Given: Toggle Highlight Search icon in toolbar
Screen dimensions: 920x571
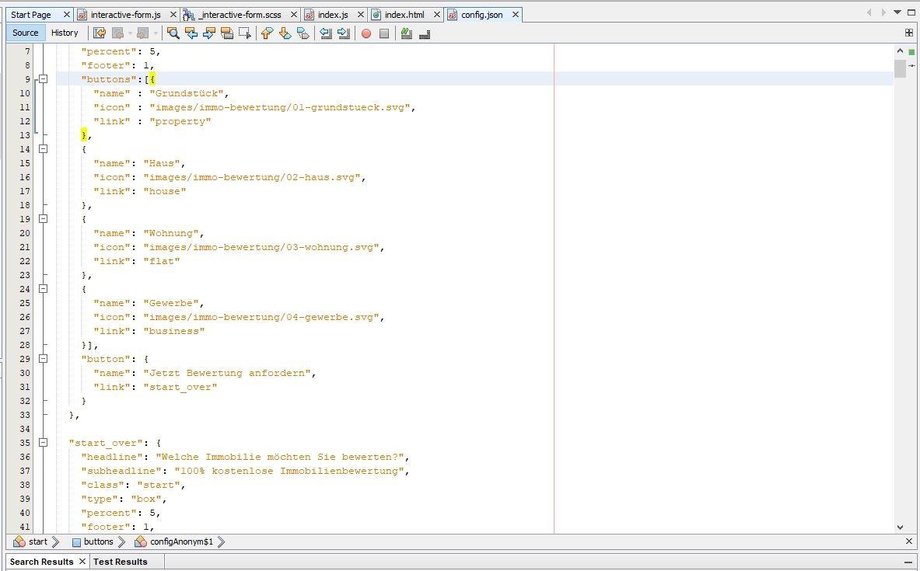Looking at the screenshot, I should (226, 33).
